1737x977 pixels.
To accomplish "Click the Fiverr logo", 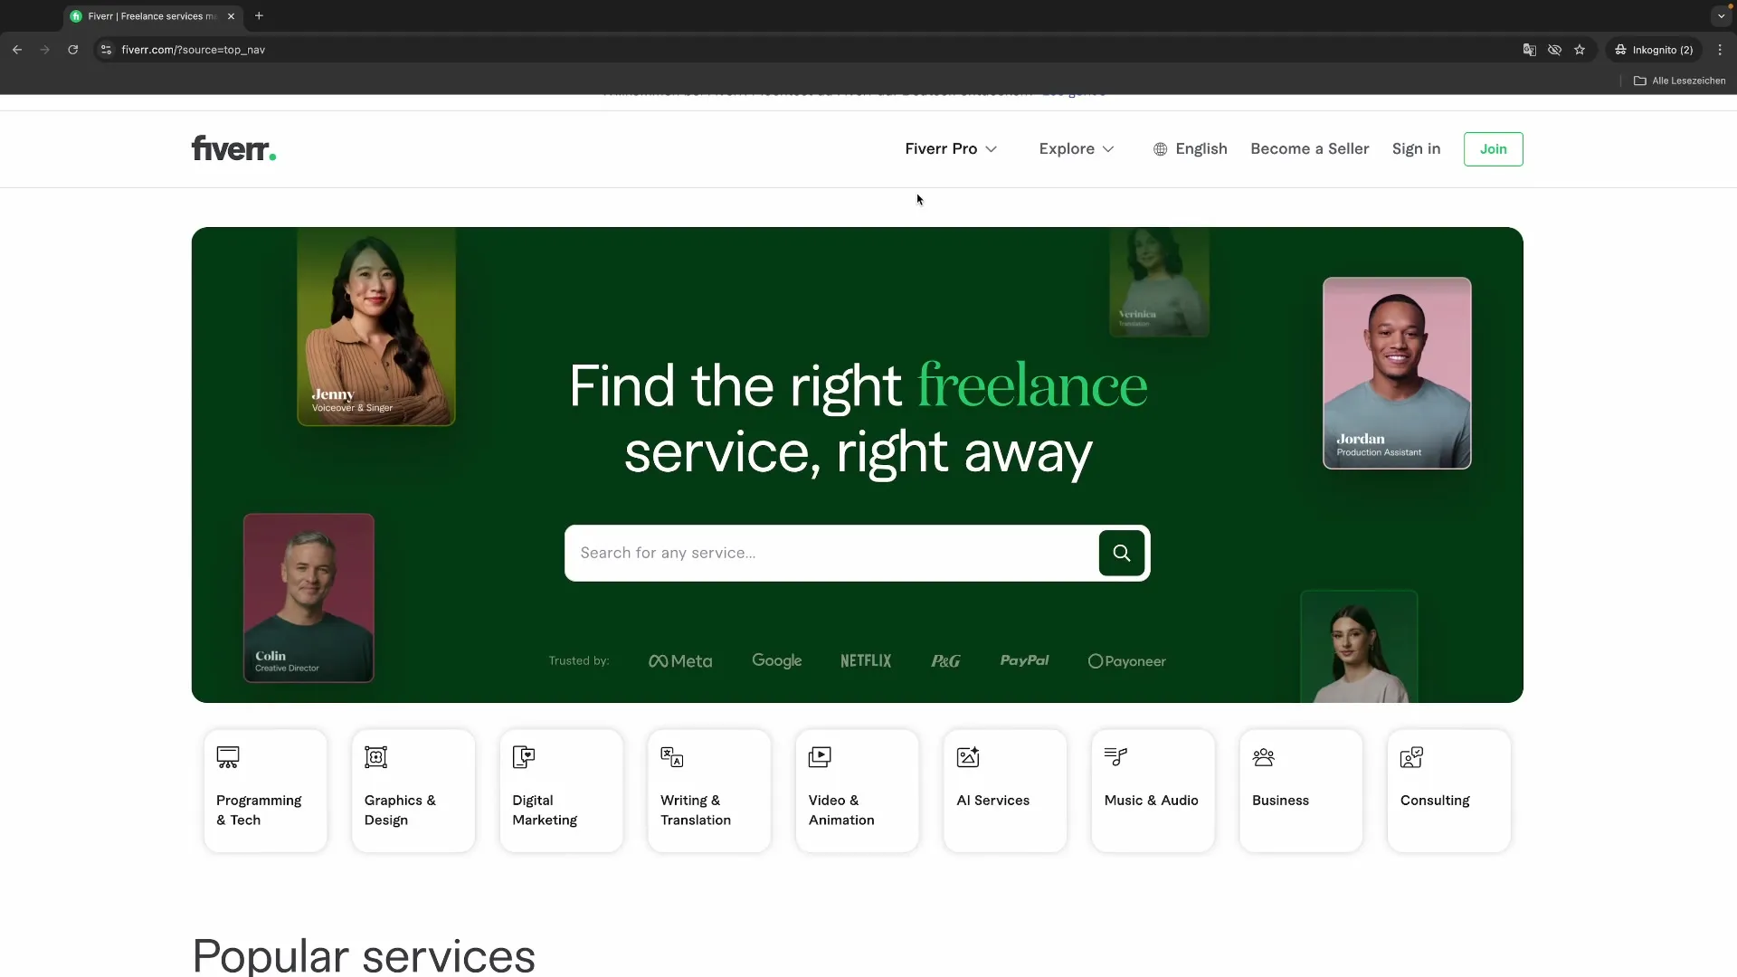I will click(233, 149).
